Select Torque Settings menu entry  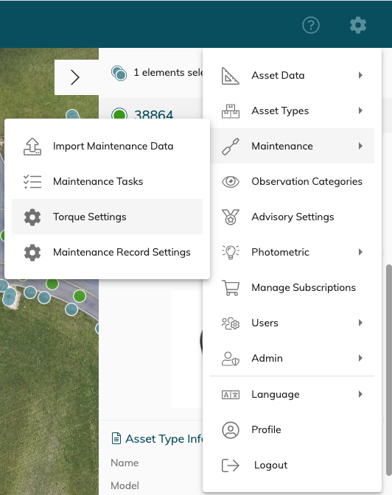point(107,217)
